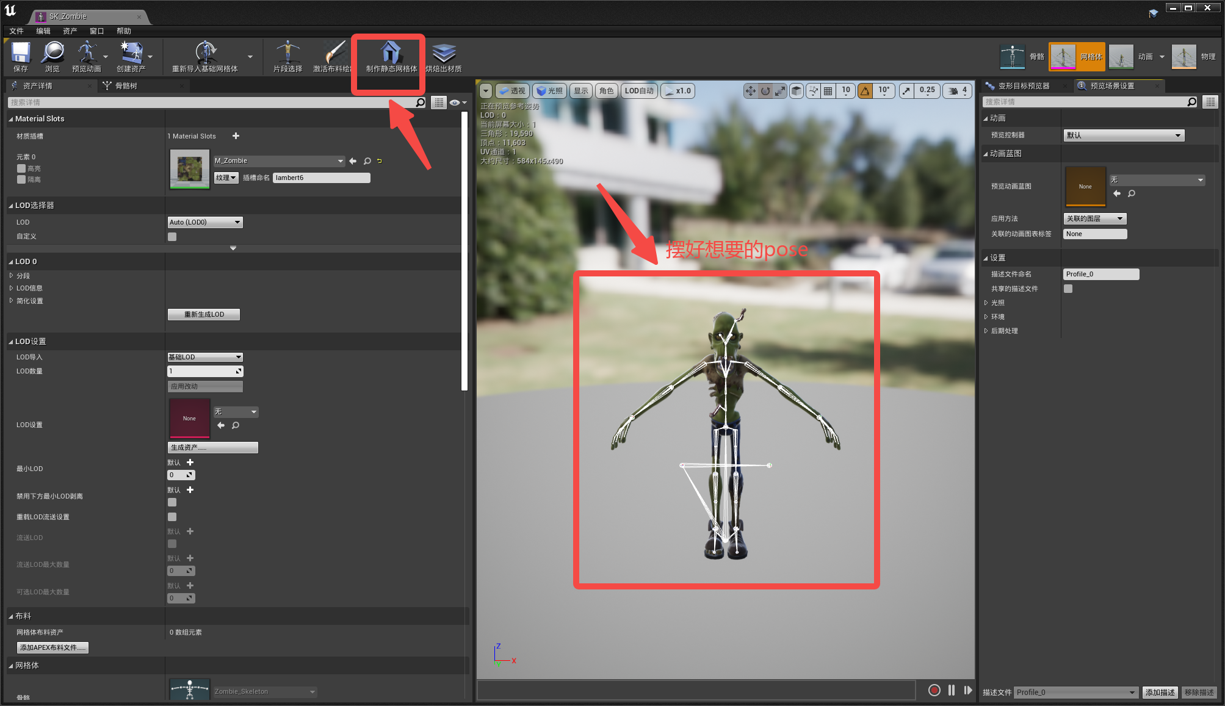Open the 窗口 menu
Screen dimensions: 1225x706
pos(96,31)
